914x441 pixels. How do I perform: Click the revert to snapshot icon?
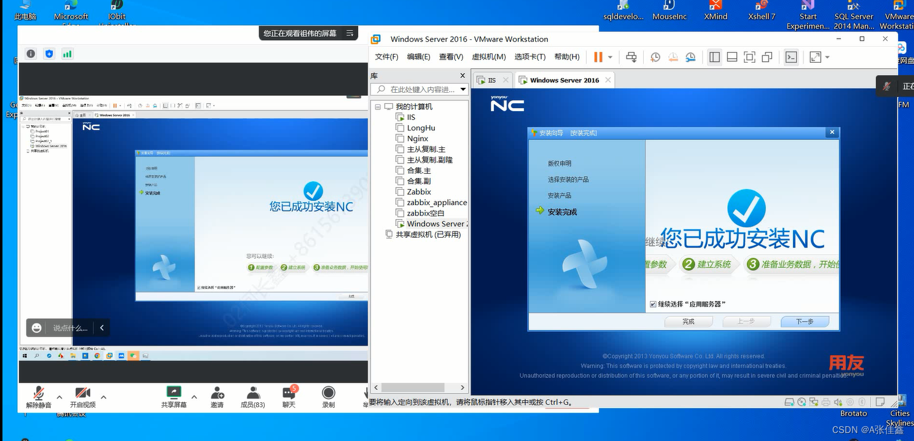point(673,57)
